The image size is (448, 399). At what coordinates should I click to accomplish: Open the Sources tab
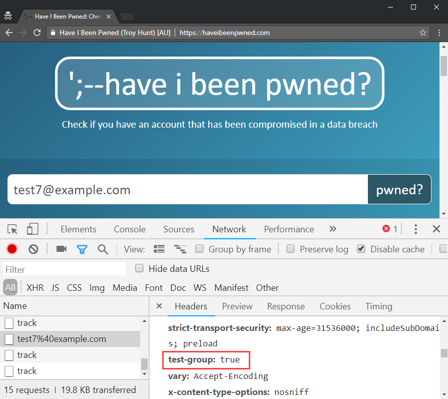[179, 229]
